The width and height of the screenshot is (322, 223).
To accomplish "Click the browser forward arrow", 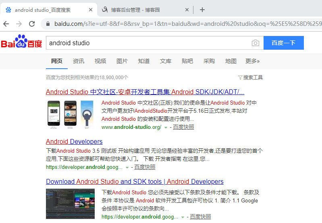I will [x=19, y=24].
